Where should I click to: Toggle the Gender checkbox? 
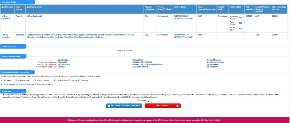pos(69,81)
